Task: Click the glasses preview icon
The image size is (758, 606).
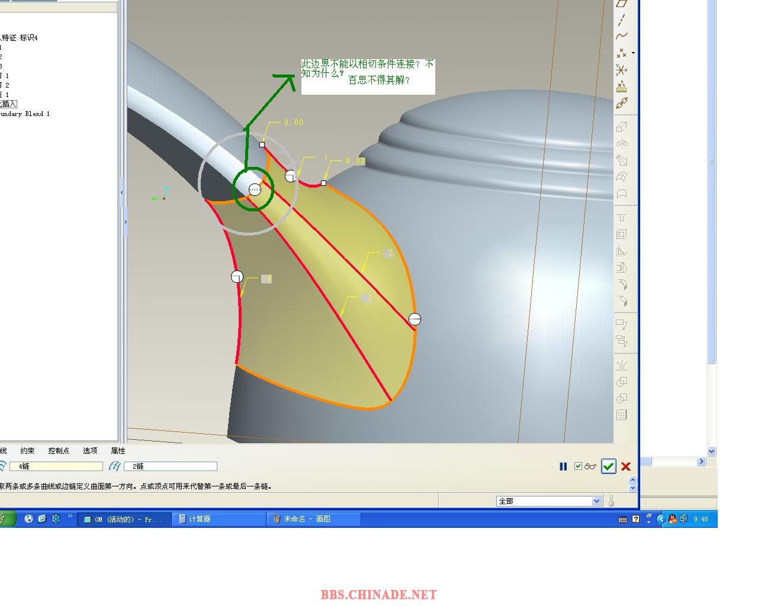Action: pos(590,466)
